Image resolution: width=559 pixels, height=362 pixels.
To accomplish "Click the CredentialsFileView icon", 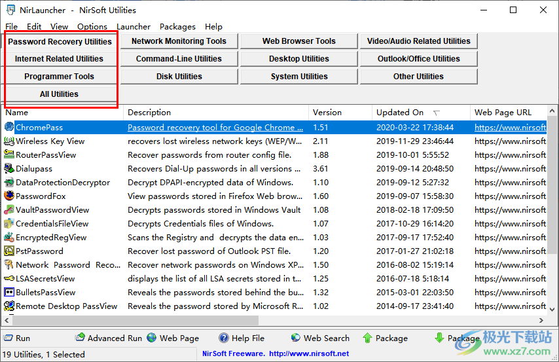I will tap(9, 223).
